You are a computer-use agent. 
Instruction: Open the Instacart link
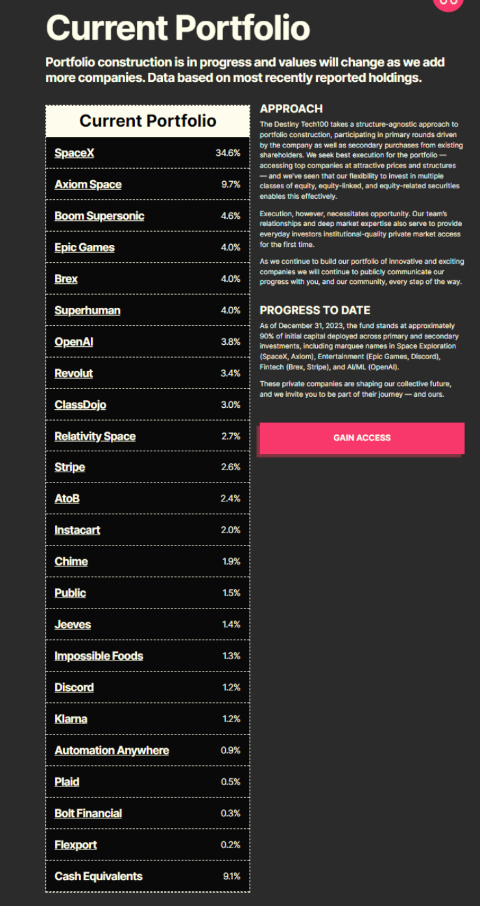click(77, 530)
